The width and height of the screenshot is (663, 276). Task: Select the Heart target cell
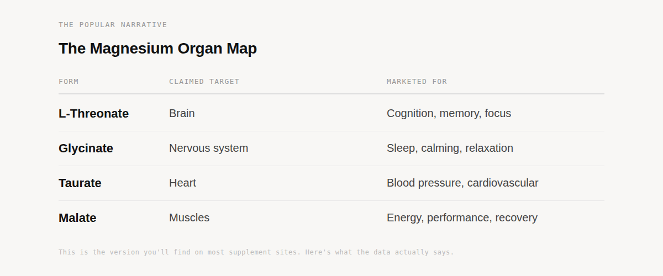point(182,183)
